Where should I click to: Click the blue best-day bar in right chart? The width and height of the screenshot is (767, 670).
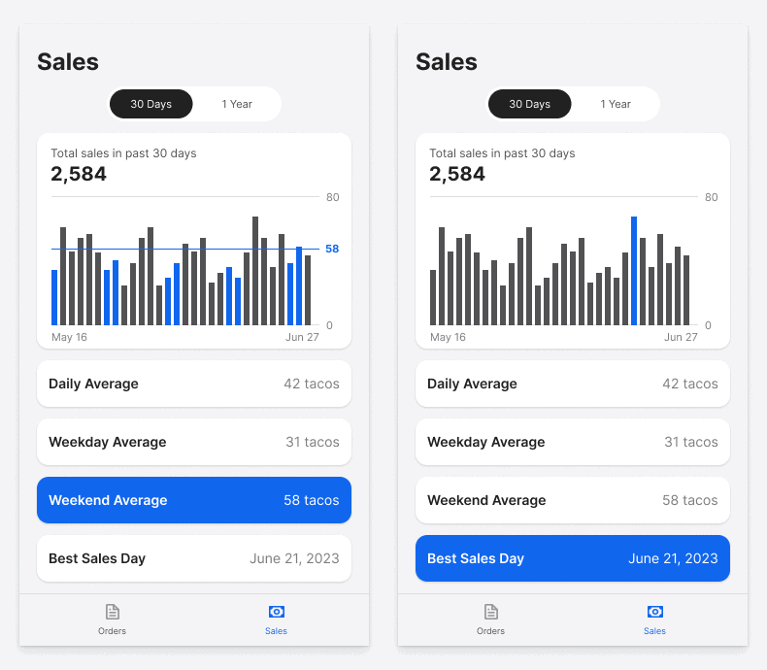pyautogui.click(x=634, y=272)
